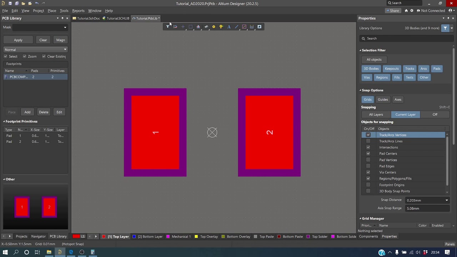Click the Open file folder icon
Screen dimensions: 457x257
[x=23, y=3]
